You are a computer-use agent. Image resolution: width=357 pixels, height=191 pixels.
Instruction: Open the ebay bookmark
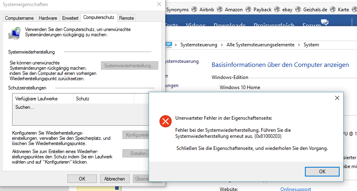(287, 10)
